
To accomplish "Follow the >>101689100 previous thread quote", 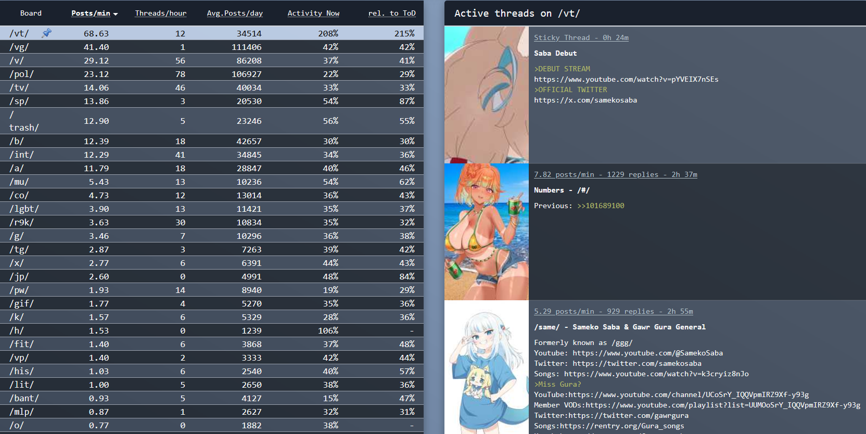I will (x=601, y=206).
